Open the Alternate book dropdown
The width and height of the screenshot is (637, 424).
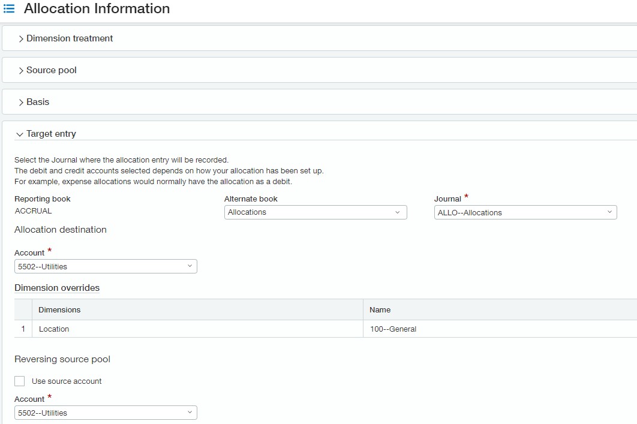[316, 212]
